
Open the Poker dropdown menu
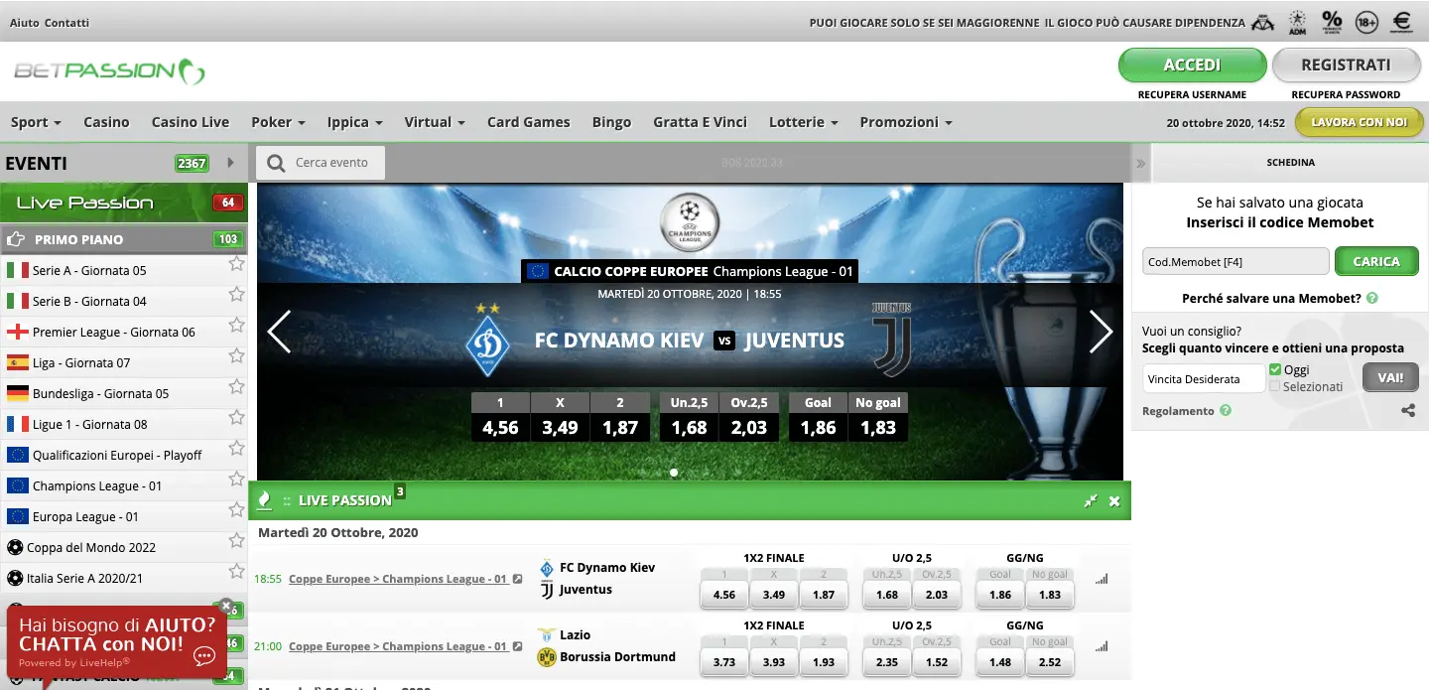pyautogui.click(x=278, y=122)
